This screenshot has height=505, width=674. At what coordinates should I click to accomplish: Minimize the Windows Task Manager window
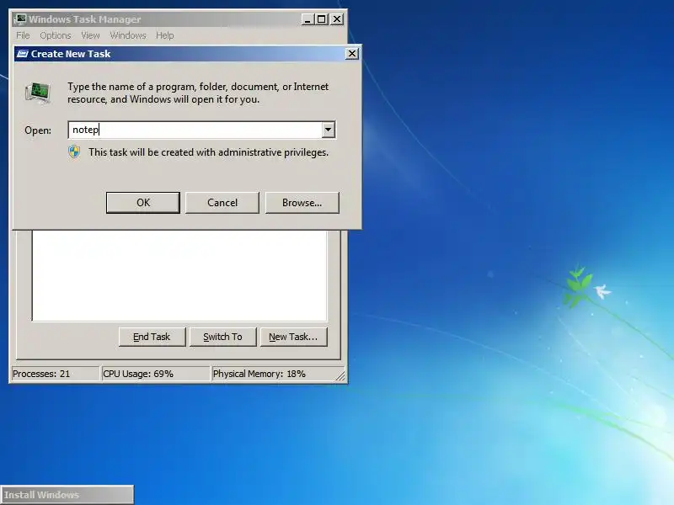(308, 19)
